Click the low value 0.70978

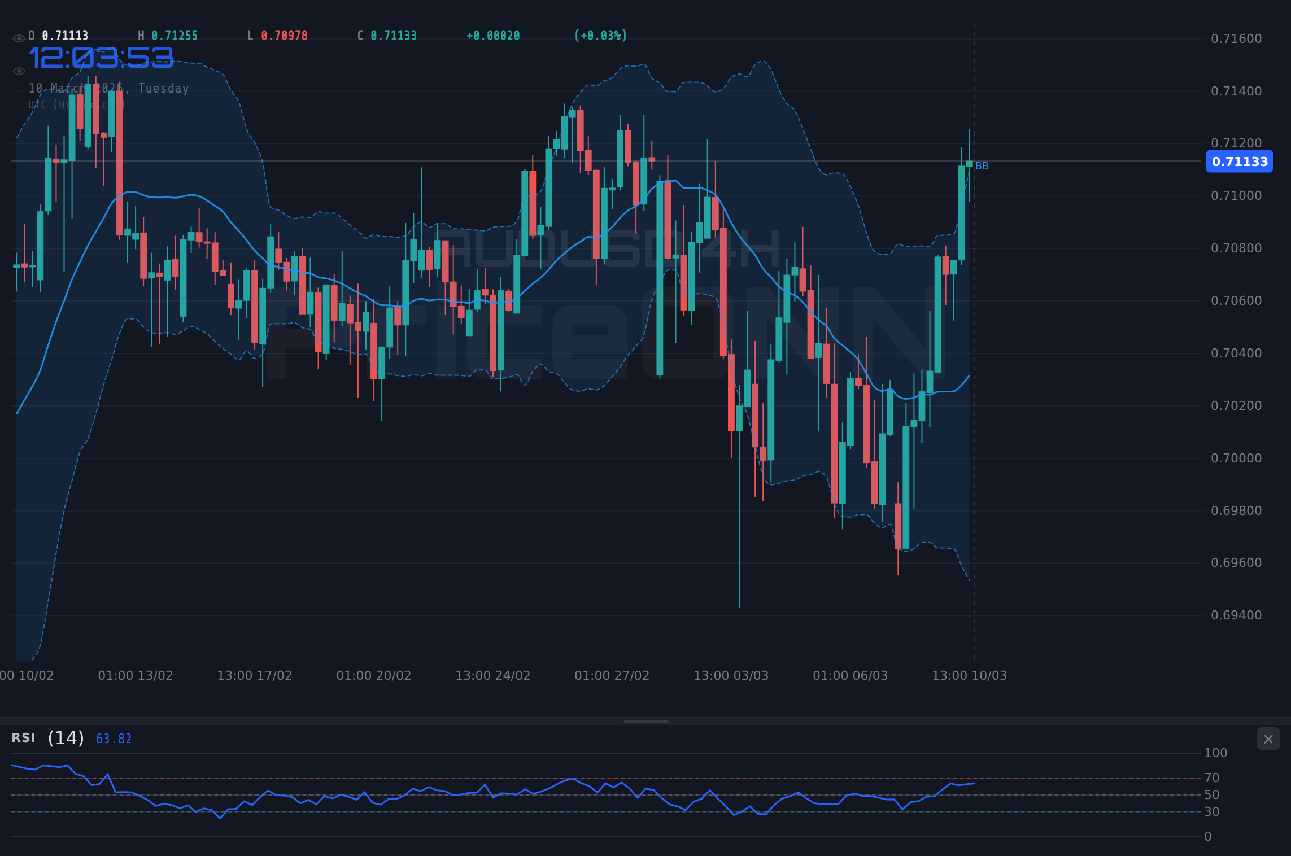pos(284,36)
